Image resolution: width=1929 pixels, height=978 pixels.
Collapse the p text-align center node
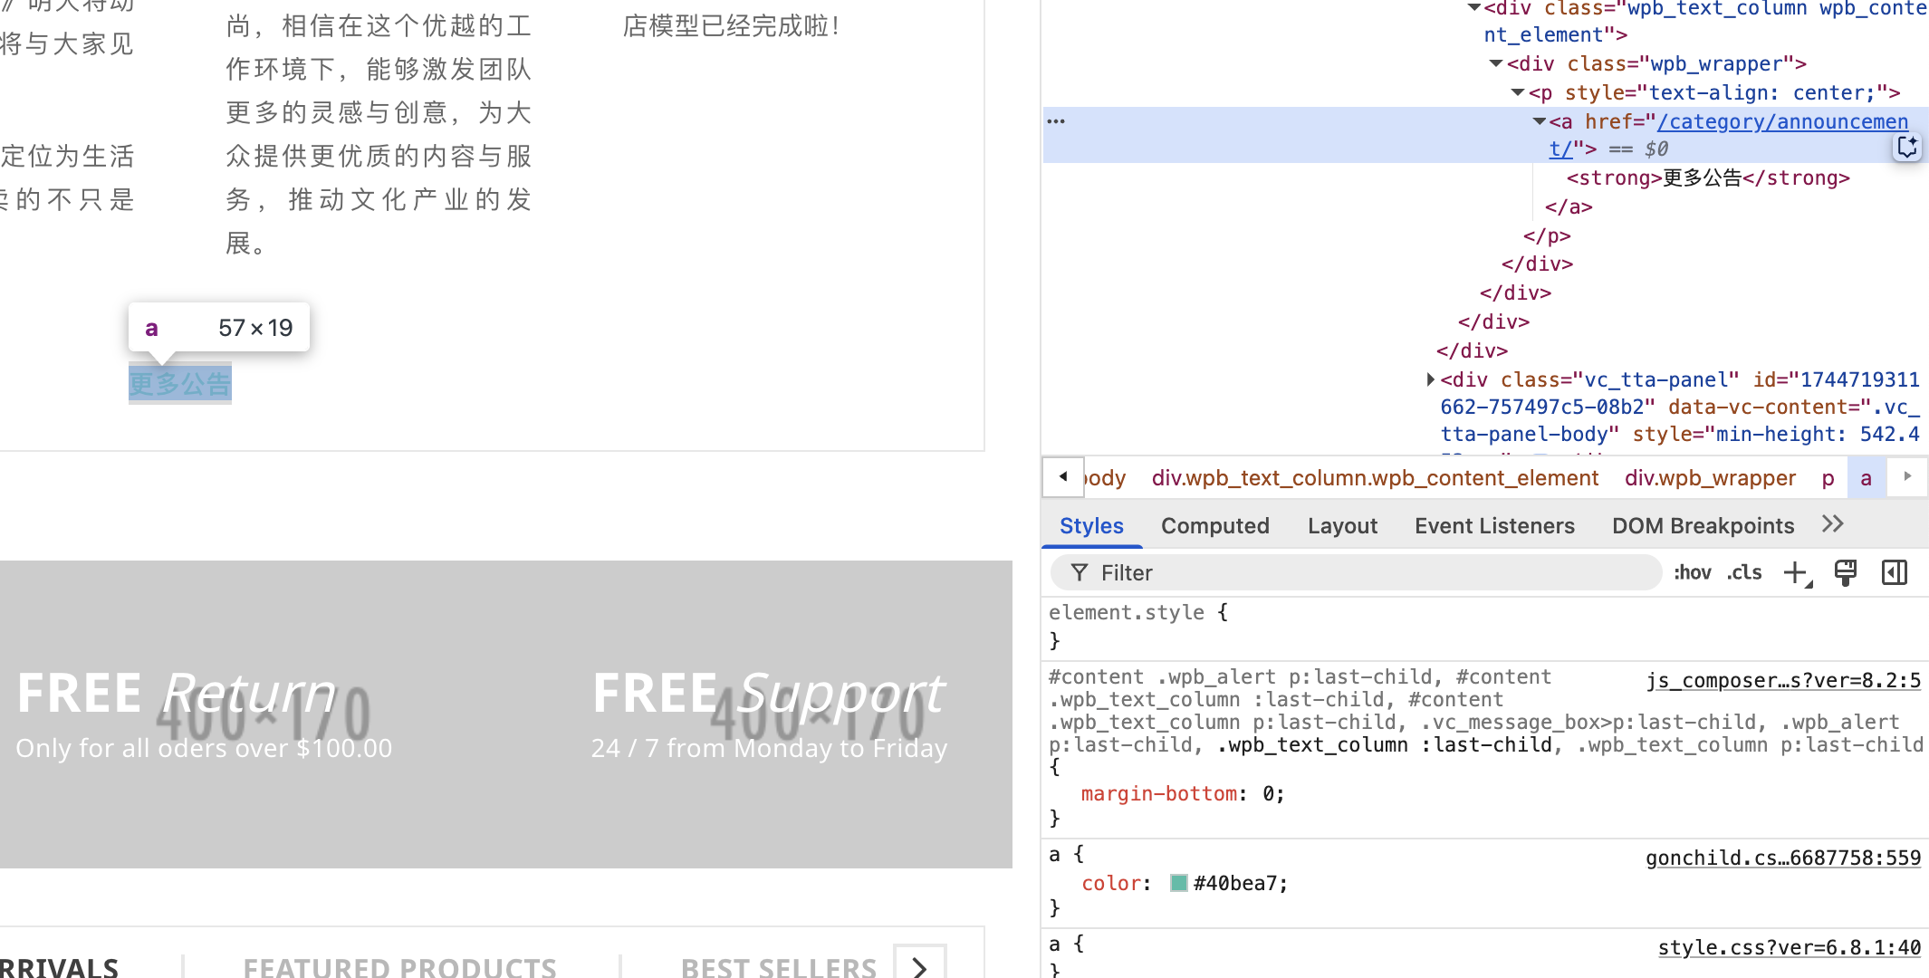[1518, 92]
